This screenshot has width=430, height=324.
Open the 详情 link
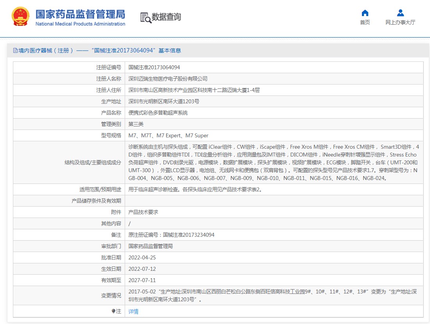click(133, 311)
